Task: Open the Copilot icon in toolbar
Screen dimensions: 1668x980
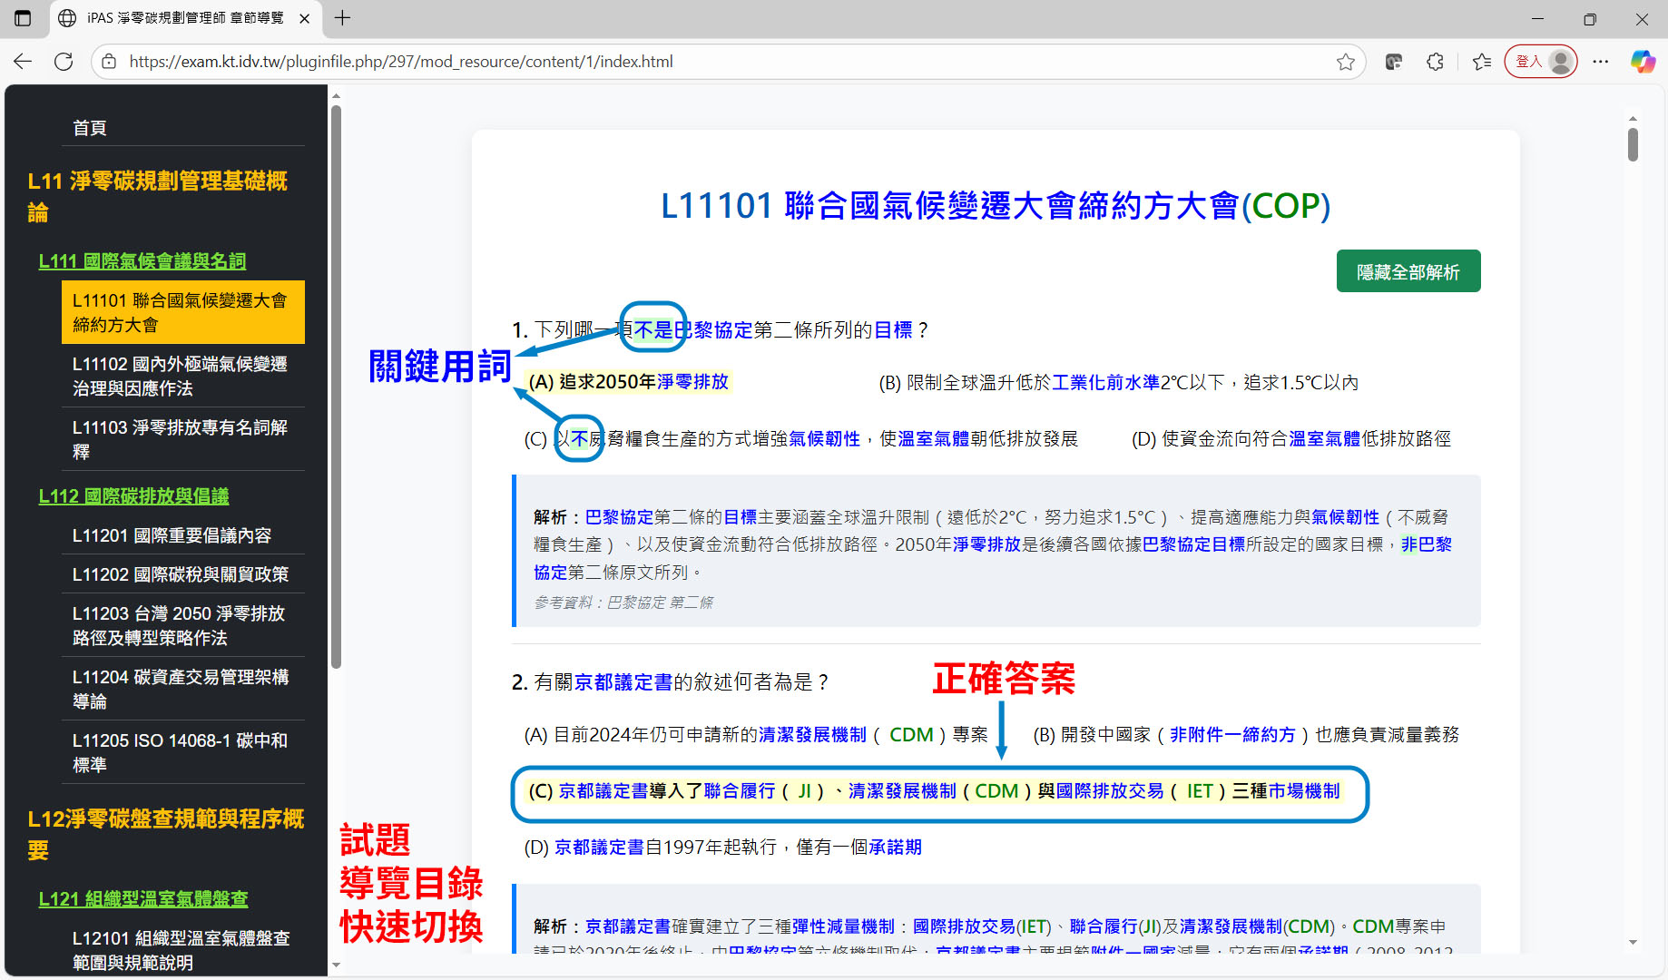Action: [x=1642, y=62]
